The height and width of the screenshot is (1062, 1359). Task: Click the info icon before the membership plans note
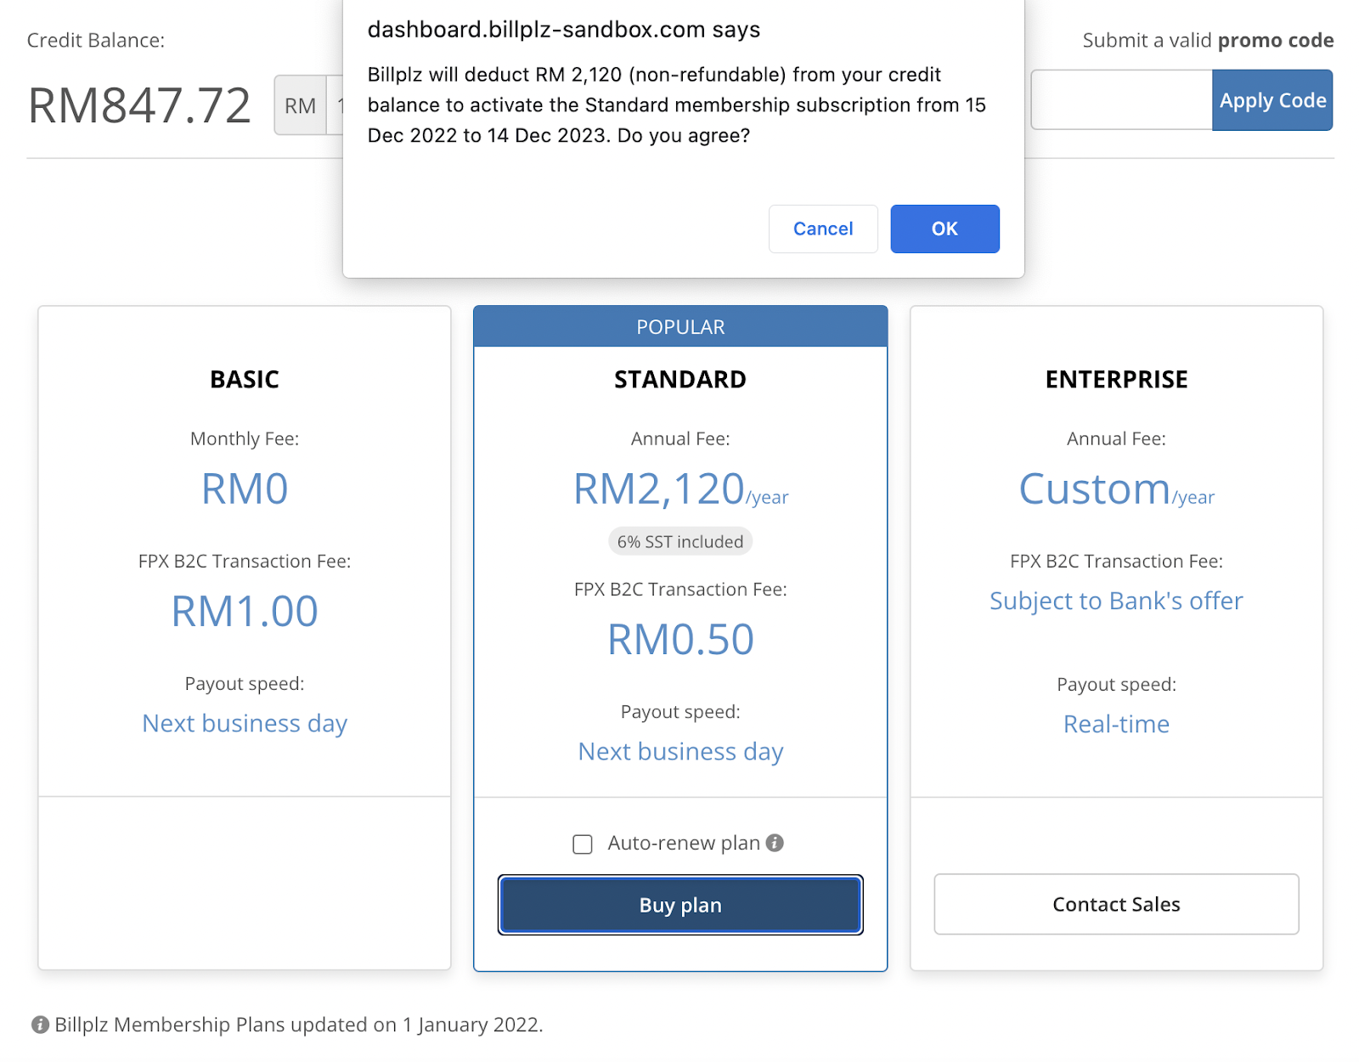pyautogui.click(x=40, y=1025)
